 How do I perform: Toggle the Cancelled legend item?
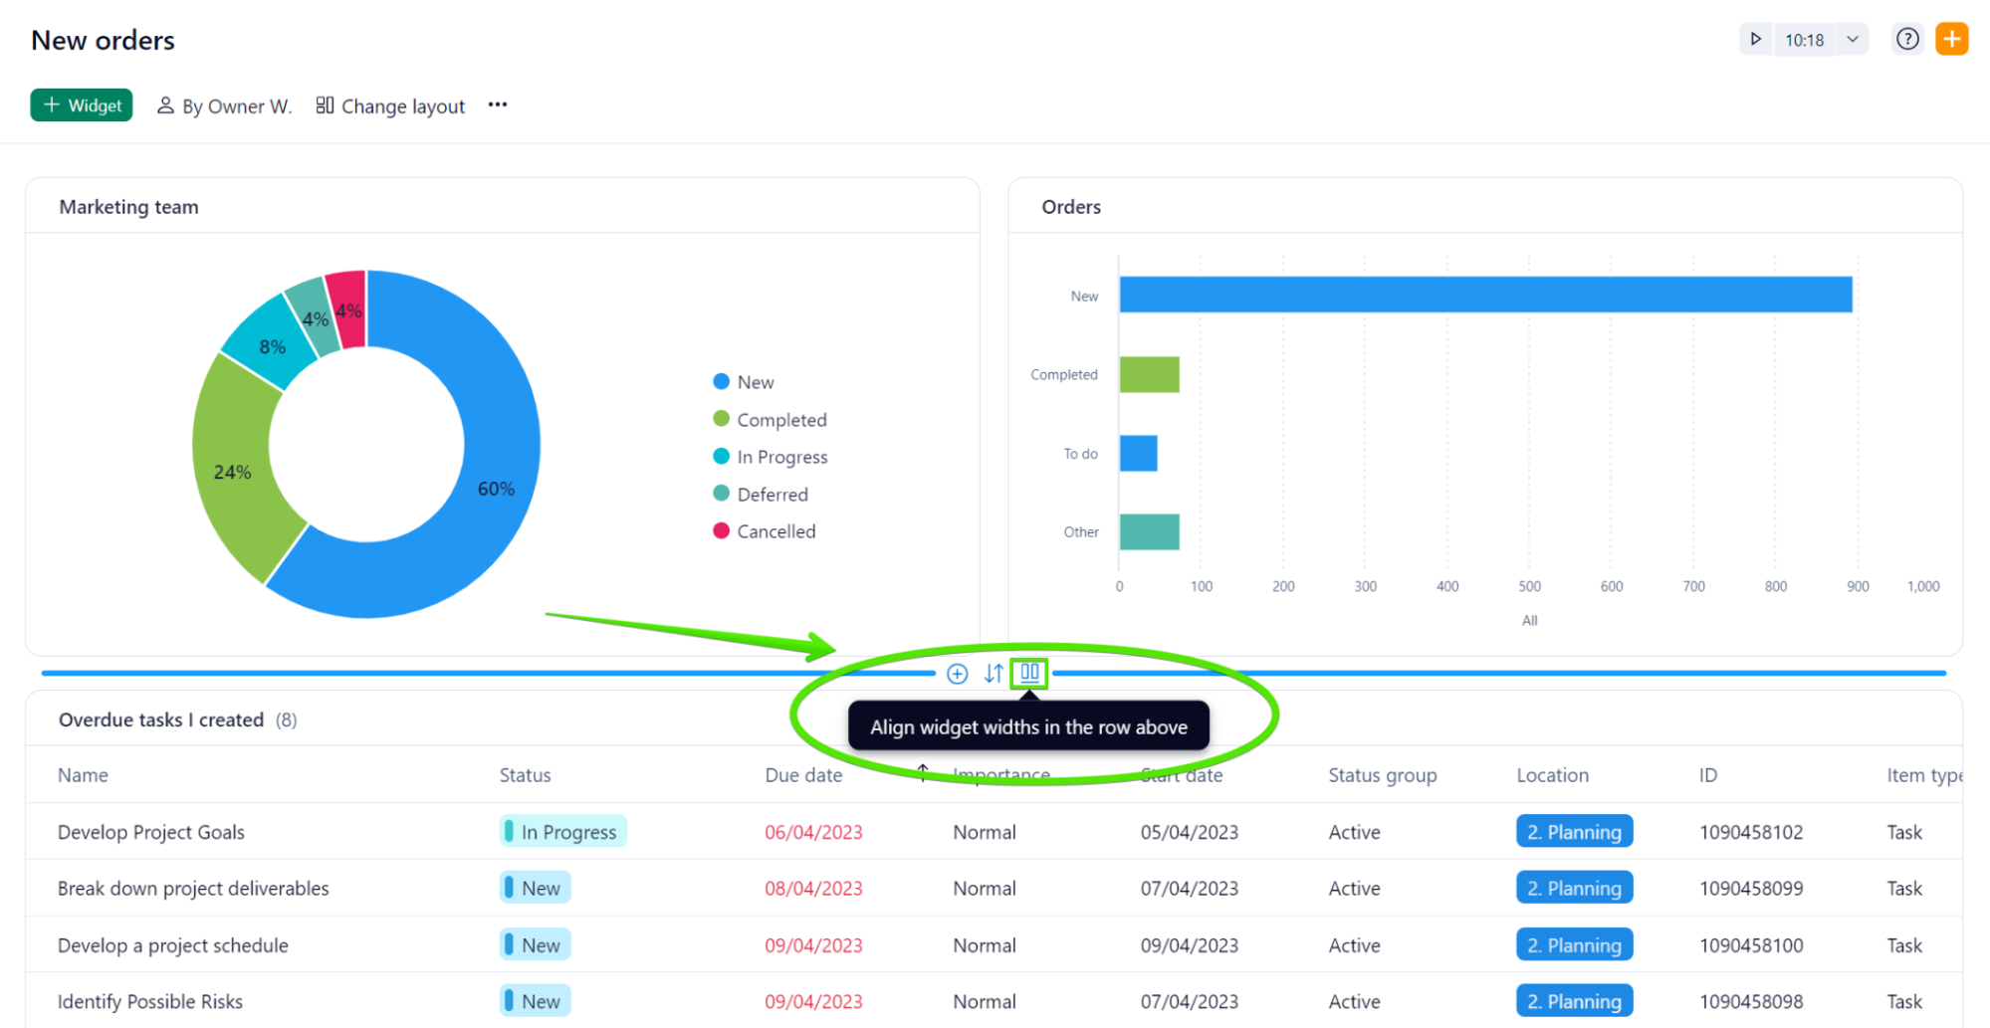765,531
